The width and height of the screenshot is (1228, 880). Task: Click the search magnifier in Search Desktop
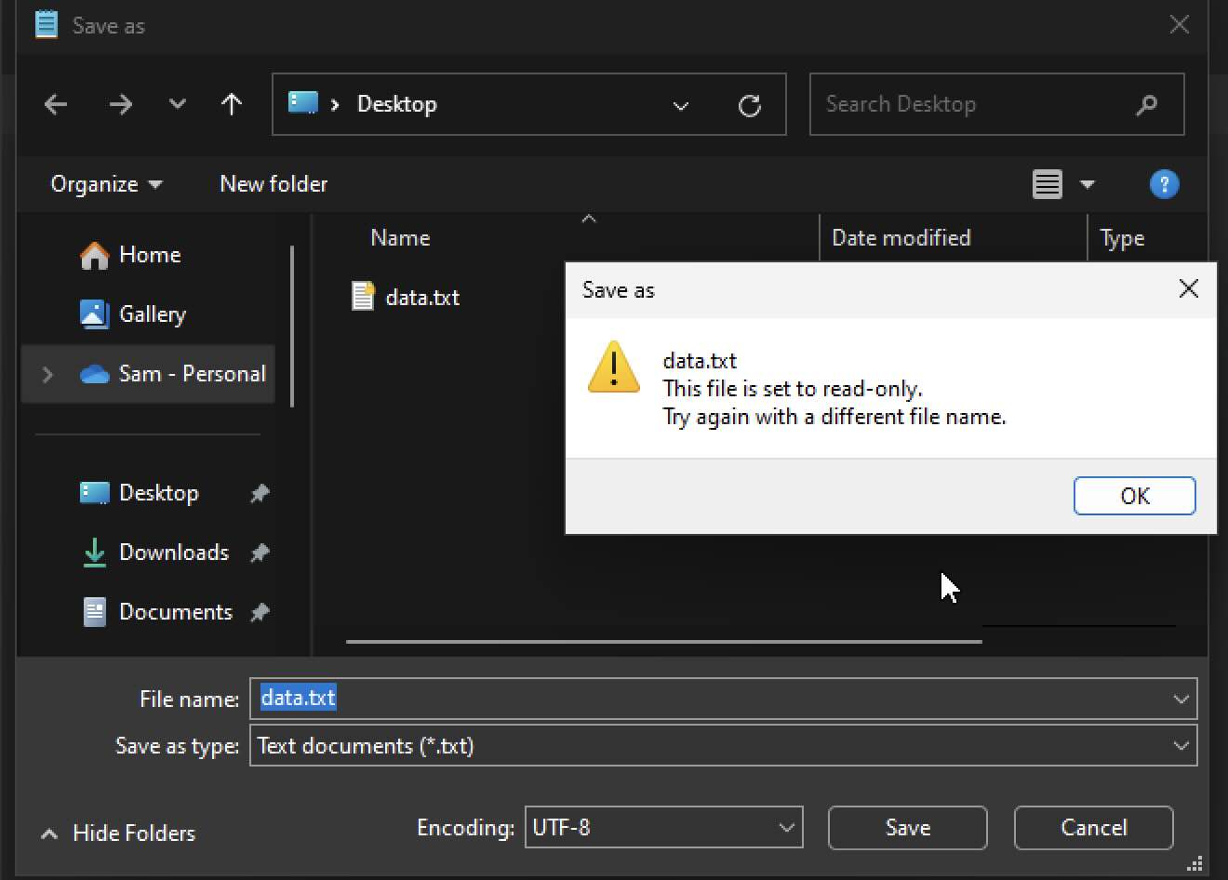coord(1146,104)
